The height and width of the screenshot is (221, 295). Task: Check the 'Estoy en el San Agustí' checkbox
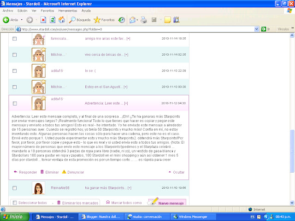pyautogui.click(x=14, y=87)
